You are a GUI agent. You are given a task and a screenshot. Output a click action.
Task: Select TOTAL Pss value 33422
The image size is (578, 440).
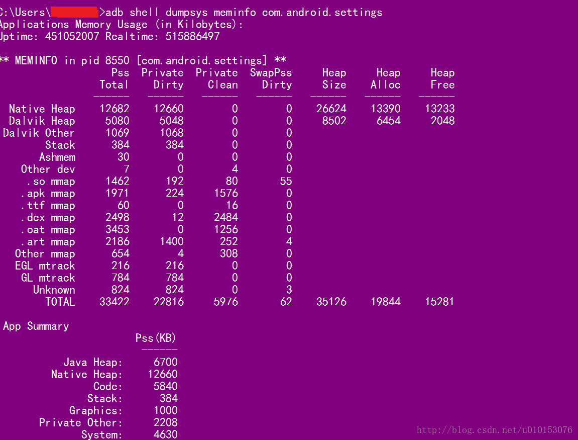pyautogui.click(x=114, y=302)
